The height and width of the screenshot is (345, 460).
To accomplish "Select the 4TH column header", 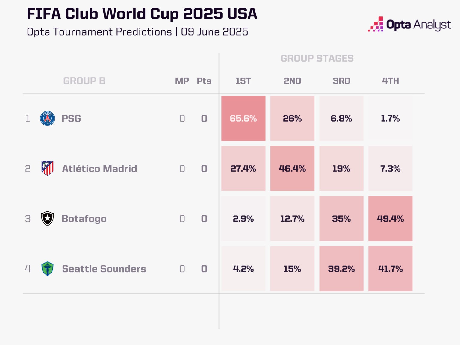I will click(390, 81).
